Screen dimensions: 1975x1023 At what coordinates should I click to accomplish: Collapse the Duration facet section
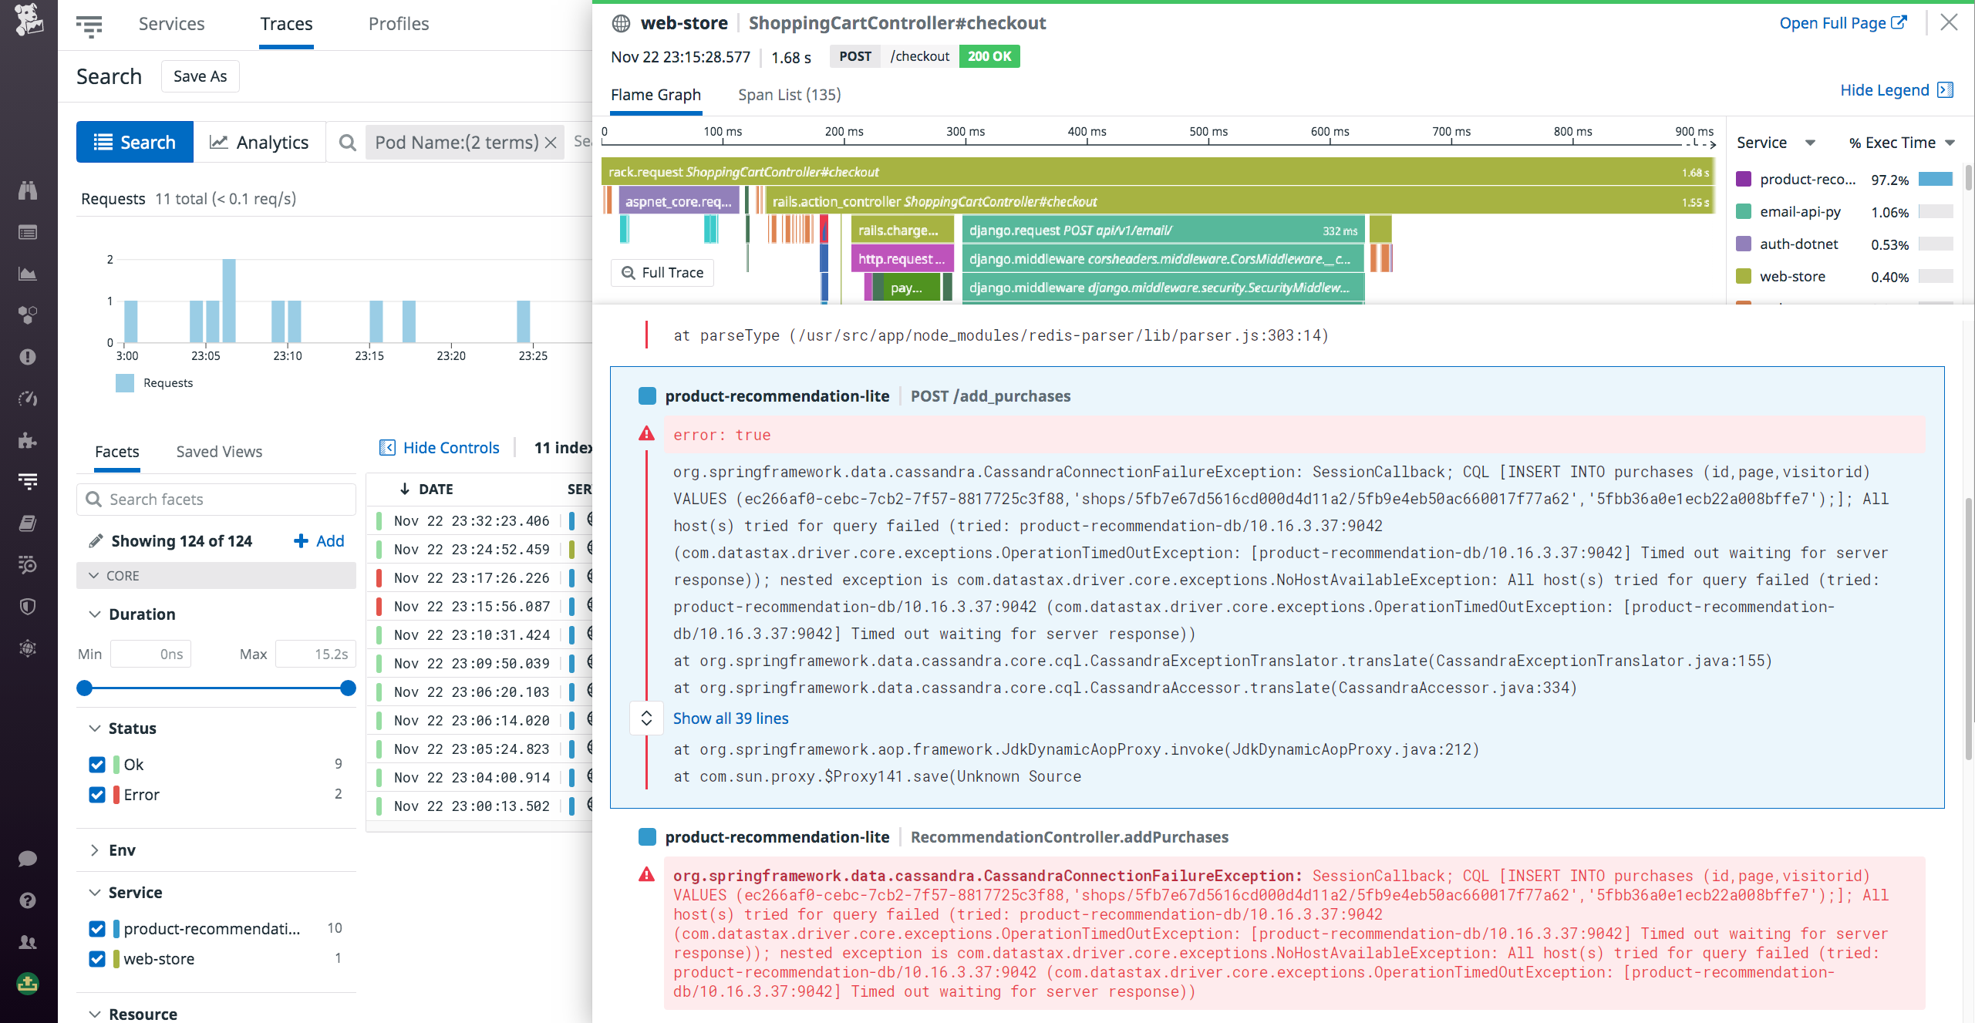(x=95, y=614)
